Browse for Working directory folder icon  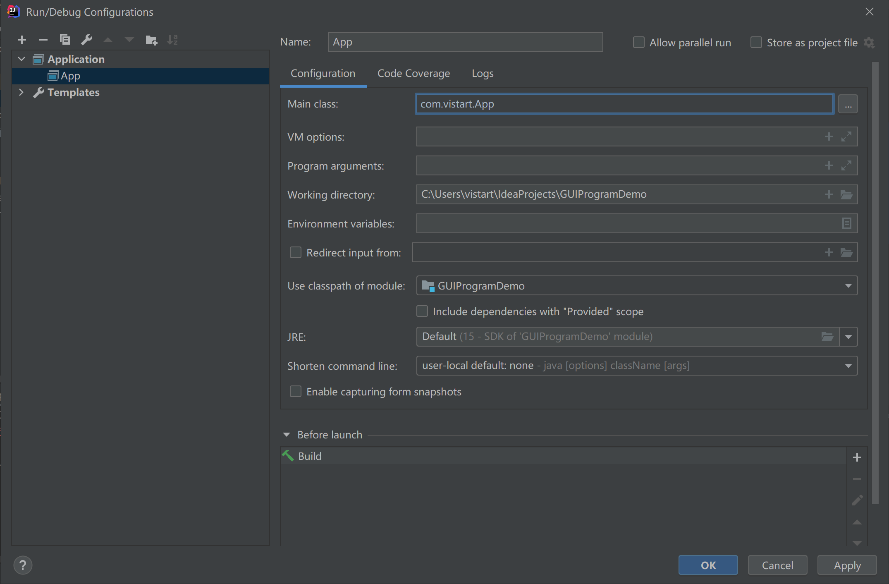coord(846,194)
